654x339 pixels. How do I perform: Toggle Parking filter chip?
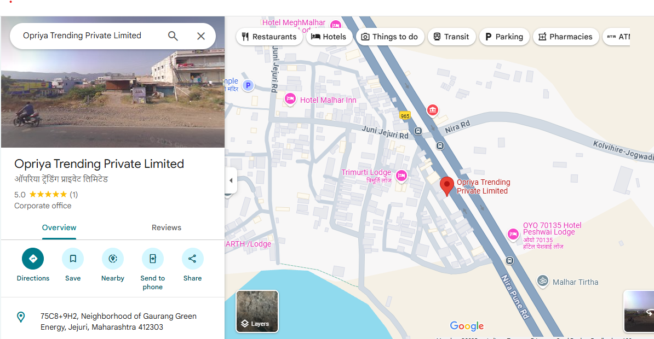tap(504, 37)
